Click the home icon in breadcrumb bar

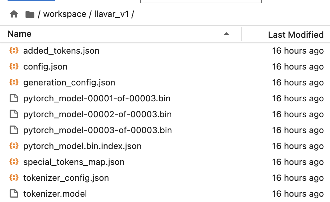[14, 14]
